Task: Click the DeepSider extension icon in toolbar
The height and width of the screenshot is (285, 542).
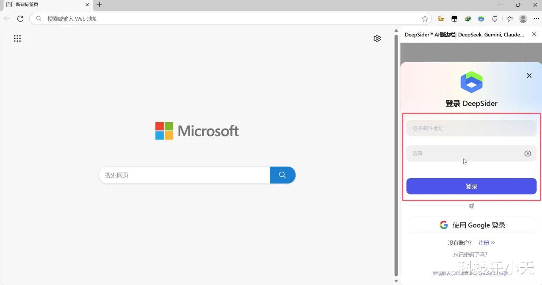Action: 481,19
